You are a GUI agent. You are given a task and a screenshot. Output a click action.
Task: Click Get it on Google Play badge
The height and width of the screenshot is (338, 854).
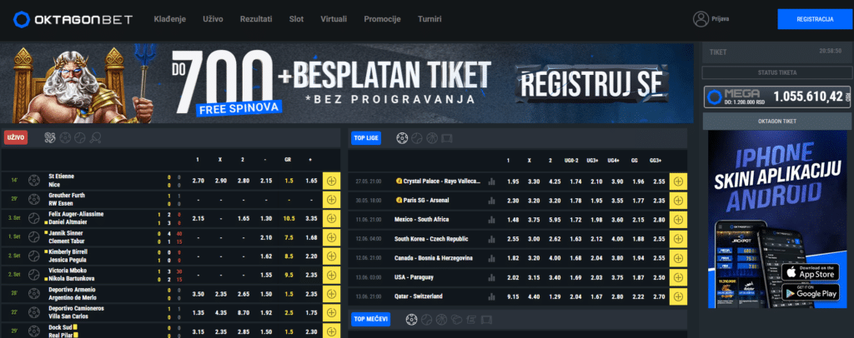coord(811,292)
